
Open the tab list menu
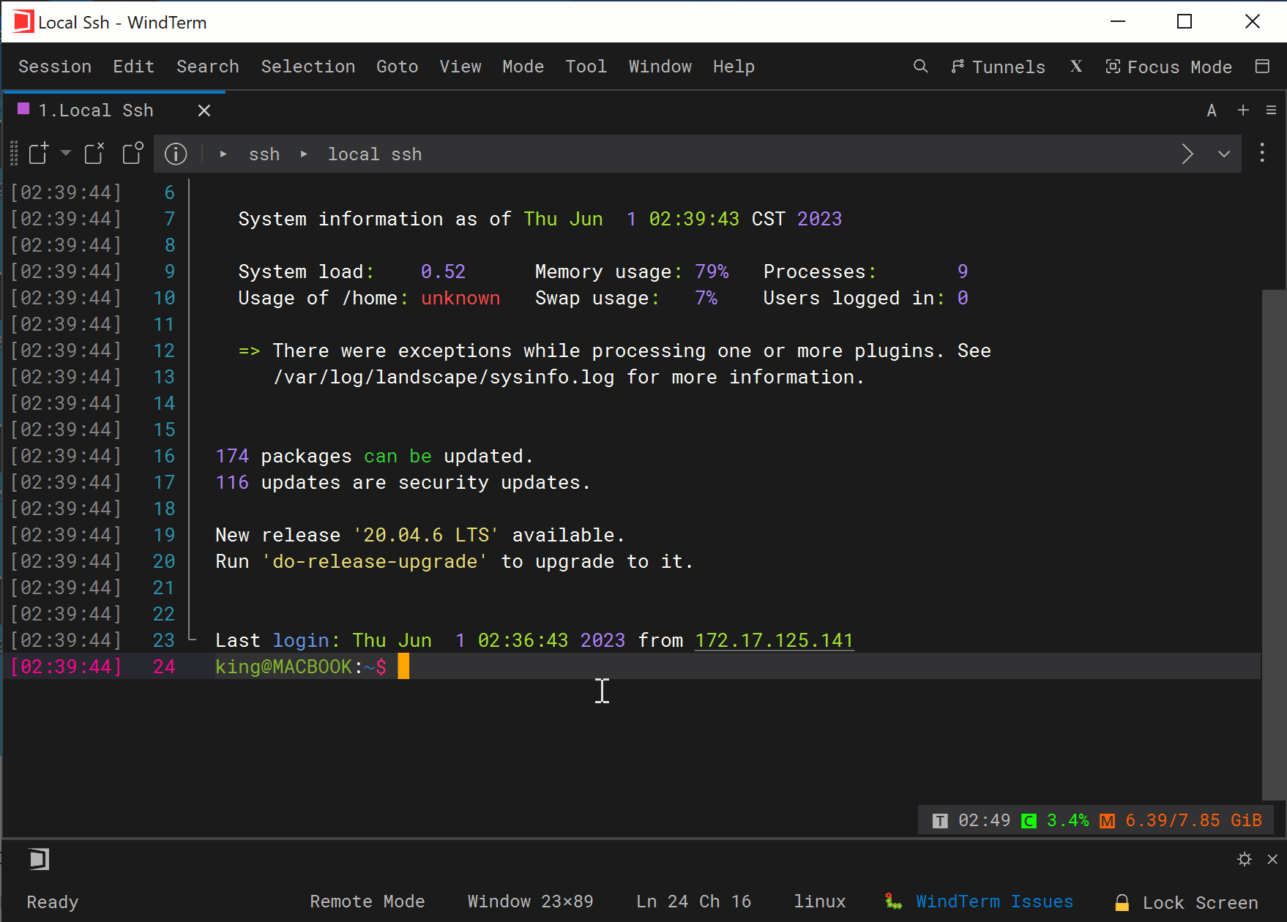pos(1271,110)
